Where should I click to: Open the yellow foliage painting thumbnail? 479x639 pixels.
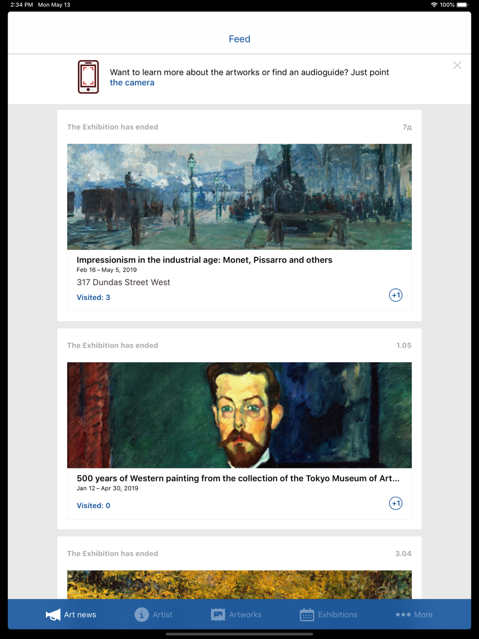point(239,584)
